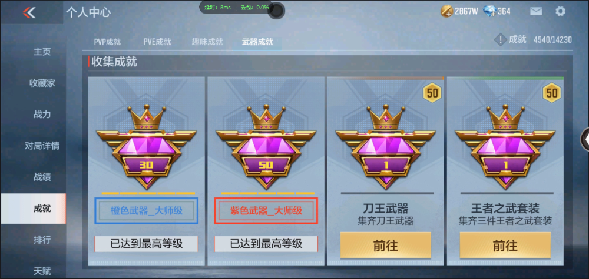
Task: Click the back arrow icon
Action: click(29, 13)
